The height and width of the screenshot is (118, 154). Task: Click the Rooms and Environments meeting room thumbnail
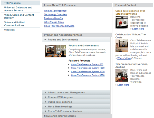(55, 51)
